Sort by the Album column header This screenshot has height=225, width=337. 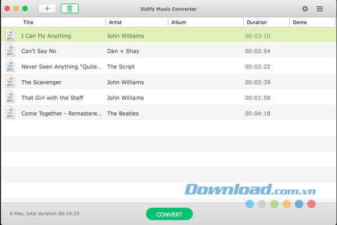click(179, 22)
